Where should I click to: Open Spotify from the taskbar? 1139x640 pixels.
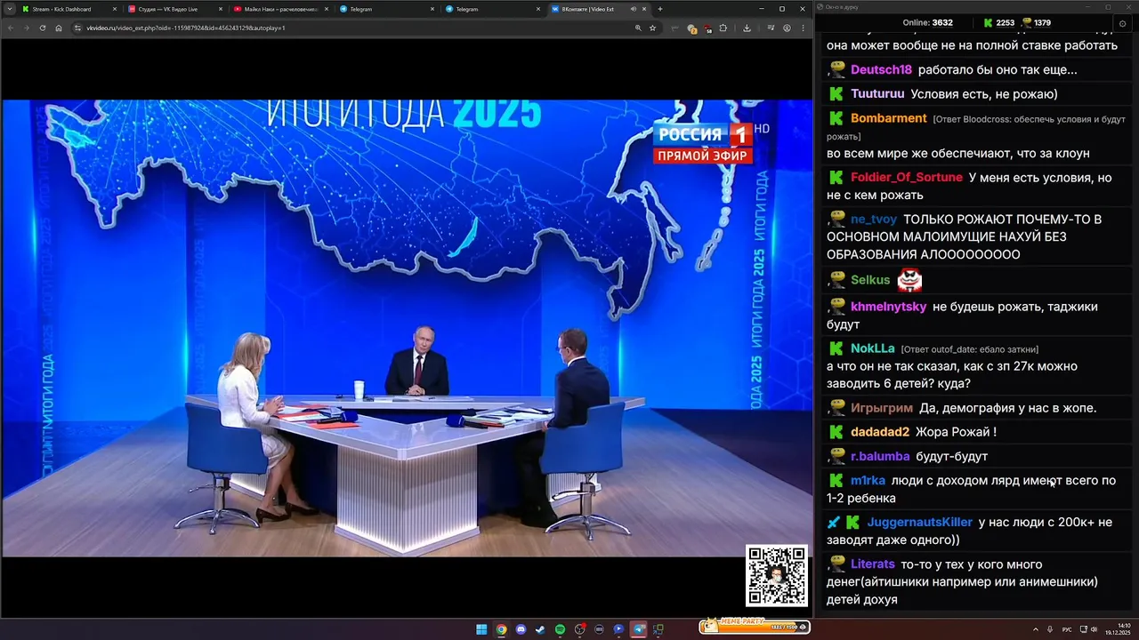pyautogui.click(x=560, y=629)
